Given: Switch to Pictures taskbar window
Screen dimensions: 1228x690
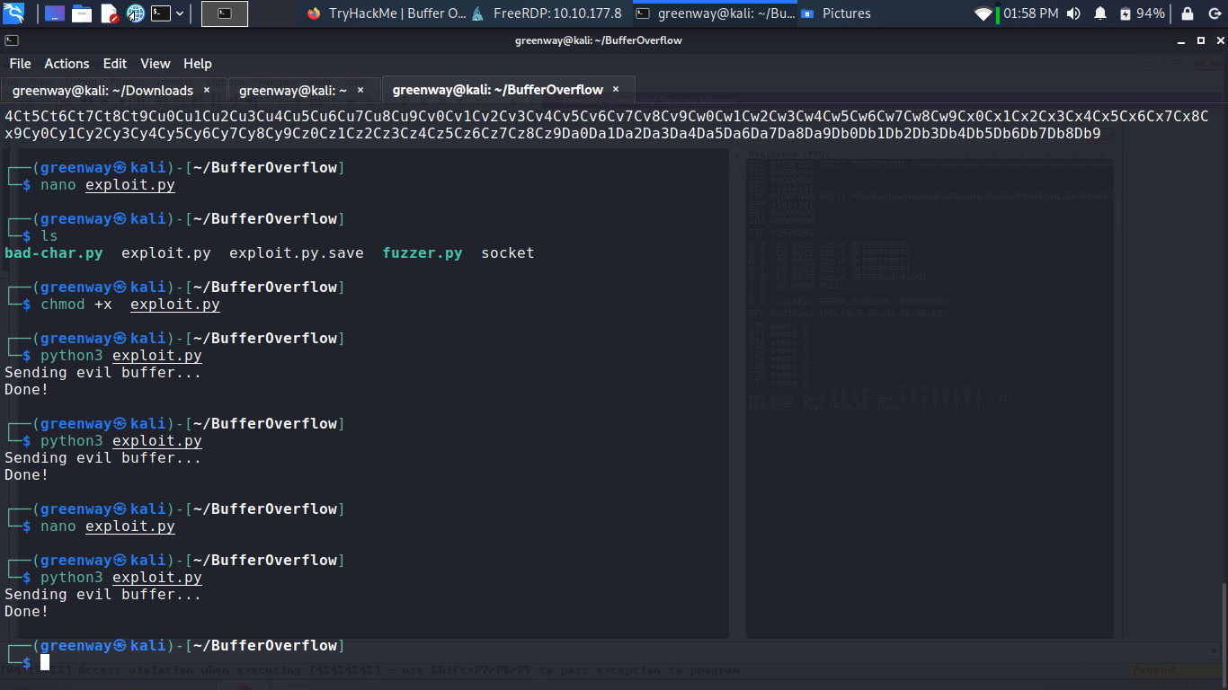Looking at the screenshot, I should tap(835, 13).
